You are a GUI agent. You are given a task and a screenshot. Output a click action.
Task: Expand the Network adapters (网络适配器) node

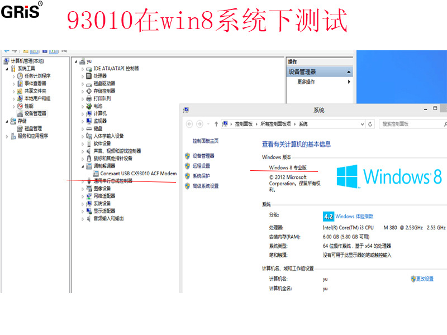[83, 197]
